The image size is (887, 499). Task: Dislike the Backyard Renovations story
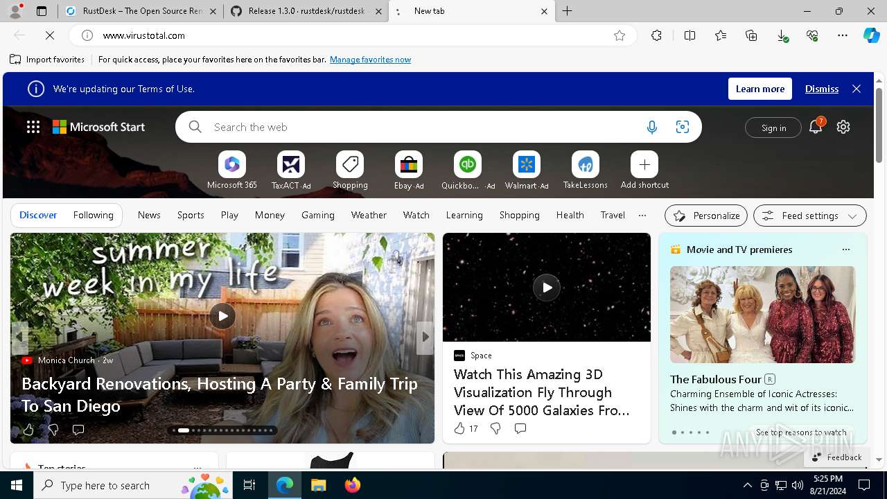coord(53,430)
